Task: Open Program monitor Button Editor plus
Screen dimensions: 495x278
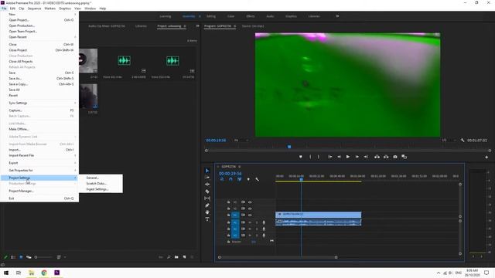Action: pyautogui.click(x=486, y=157)
